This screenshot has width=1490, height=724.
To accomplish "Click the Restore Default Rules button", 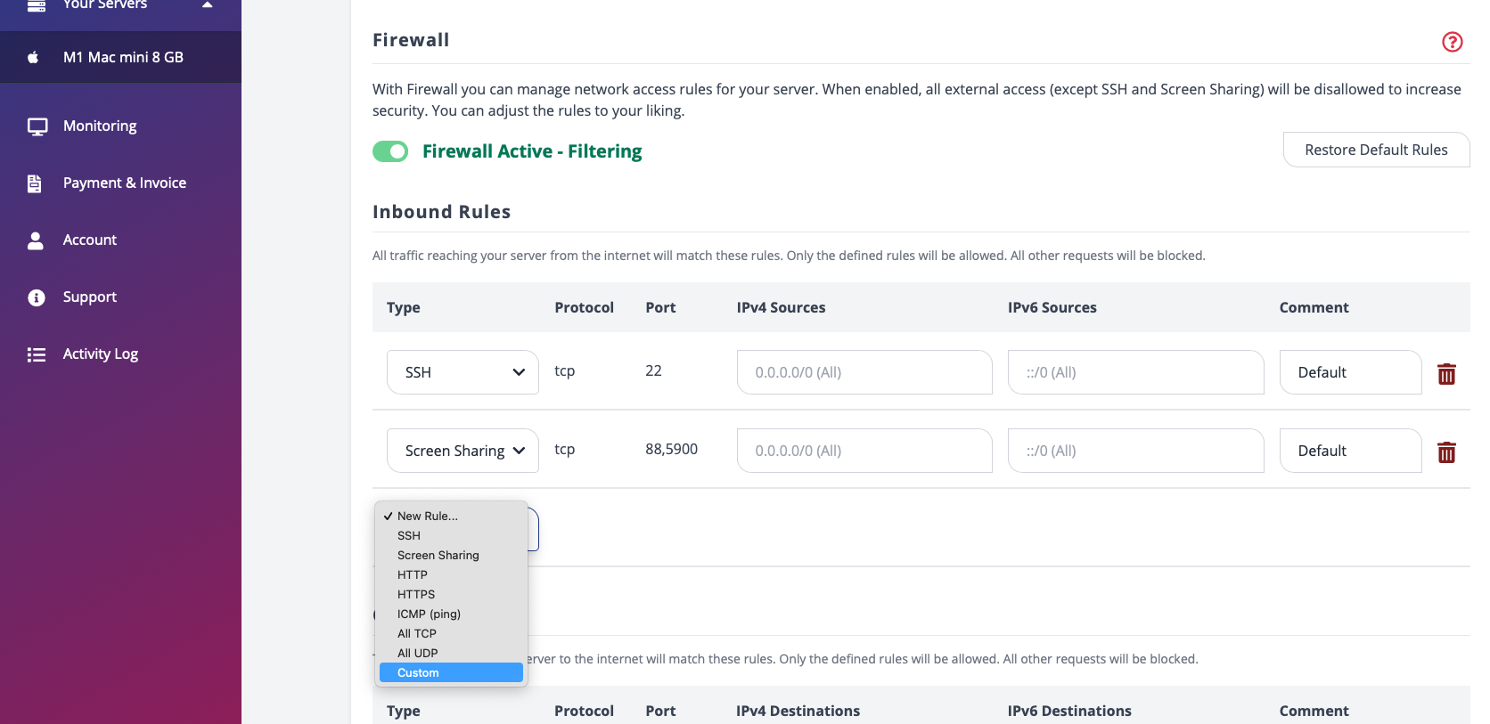I will pos(1375,150).
